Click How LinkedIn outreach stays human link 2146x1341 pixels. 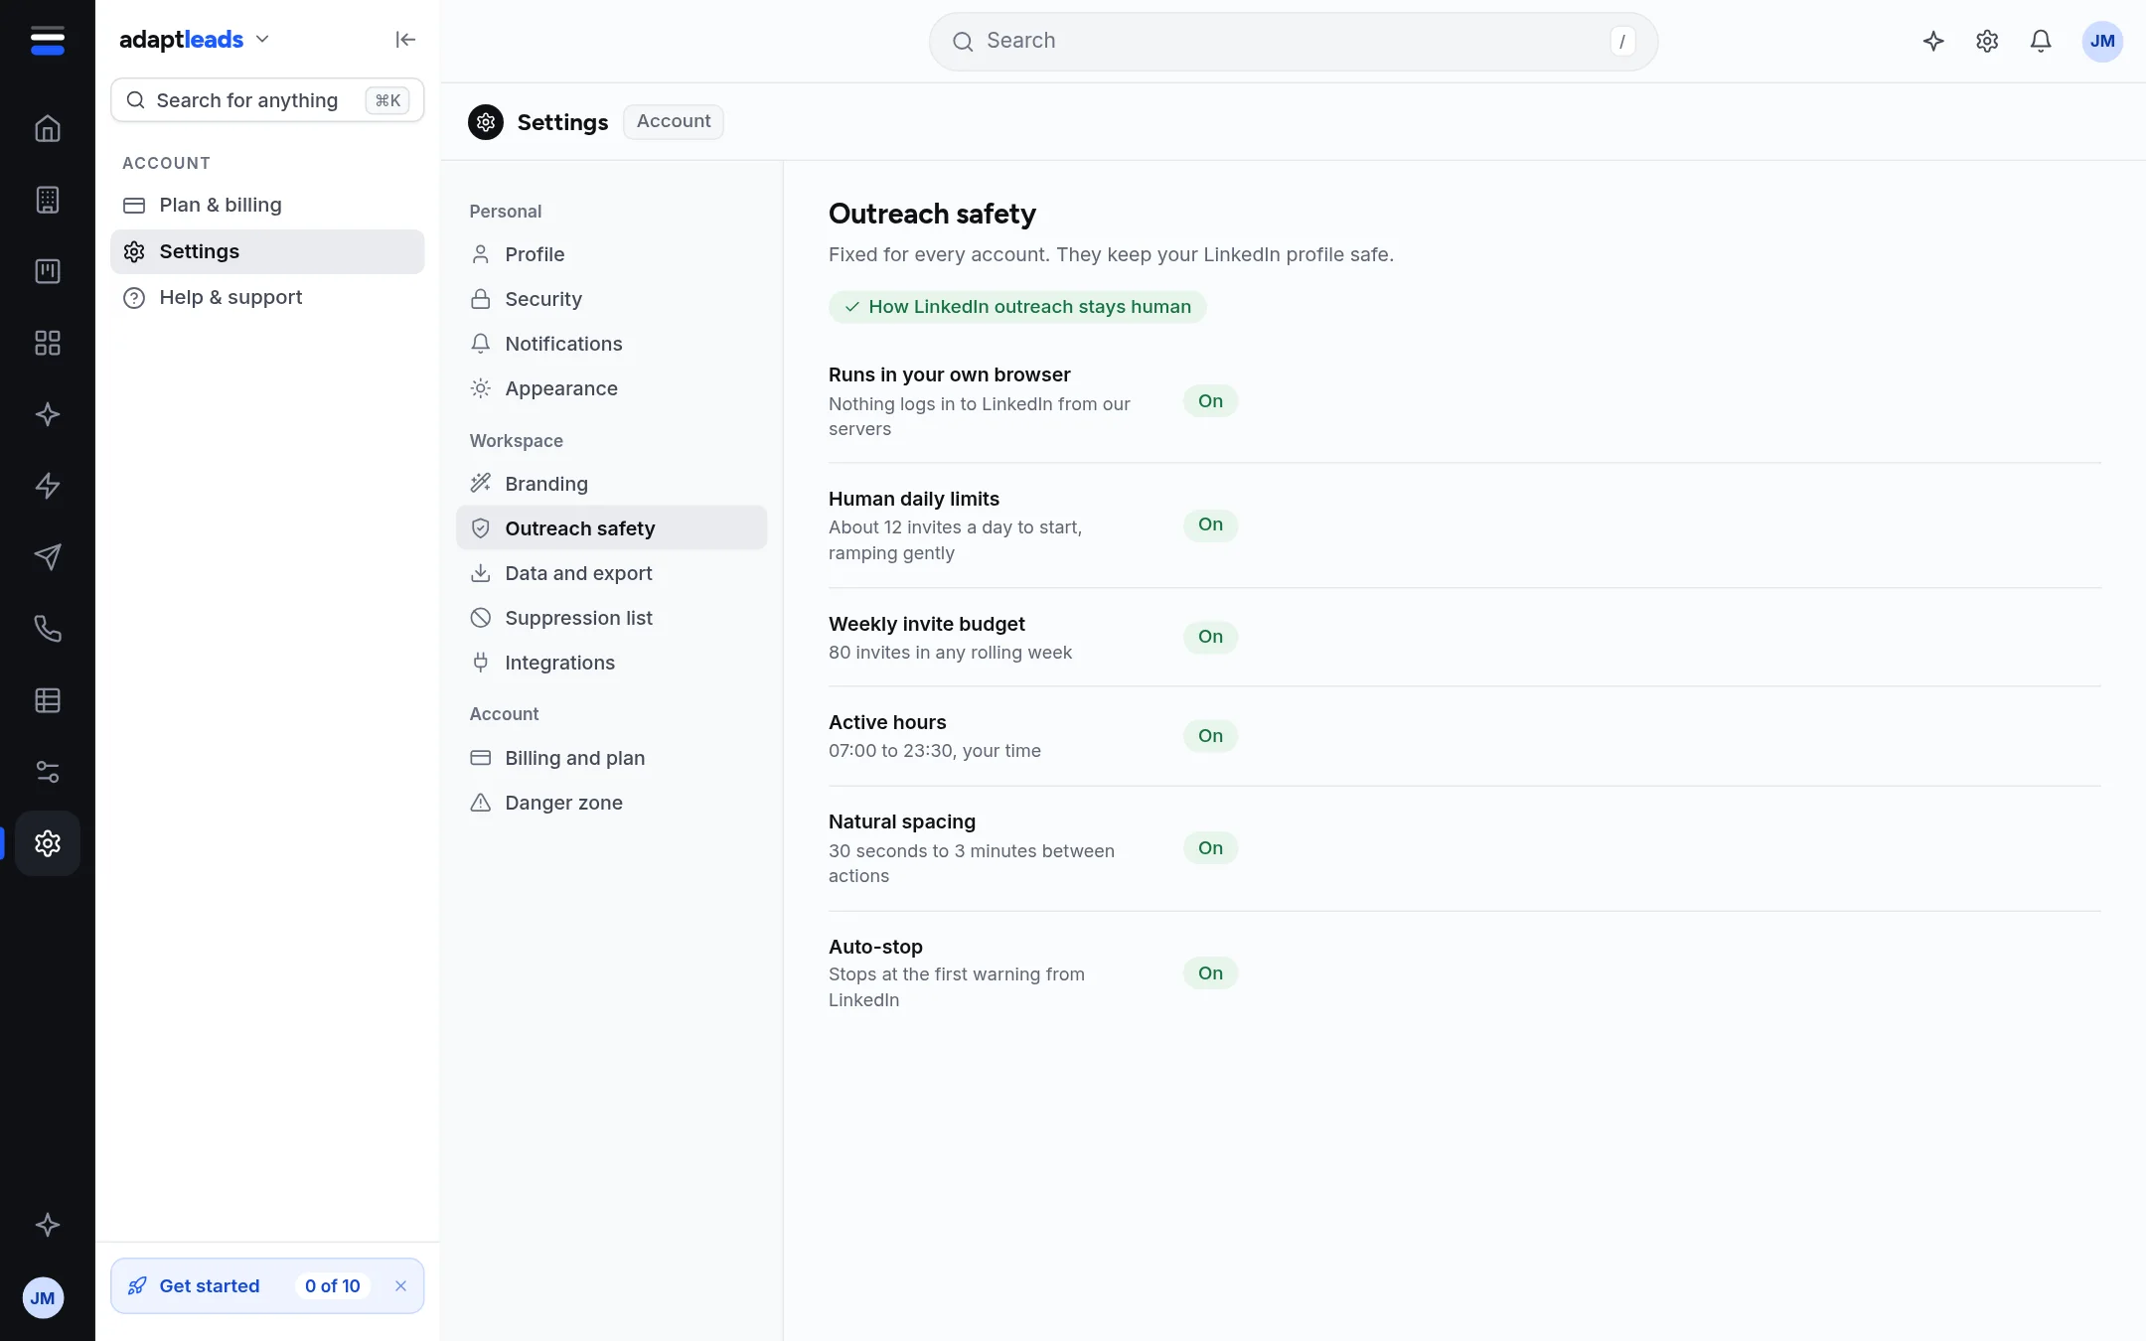(x=1017, y=307)
